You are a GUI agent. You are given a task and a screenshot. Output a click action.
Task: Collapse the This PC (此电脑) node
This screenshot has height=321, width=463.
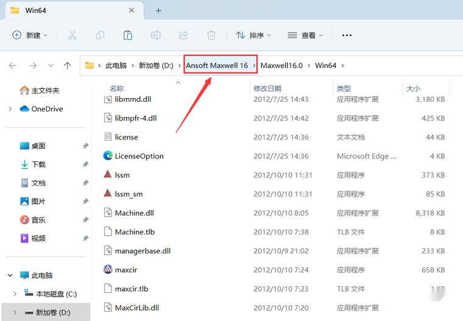click(x=10, y=275)
